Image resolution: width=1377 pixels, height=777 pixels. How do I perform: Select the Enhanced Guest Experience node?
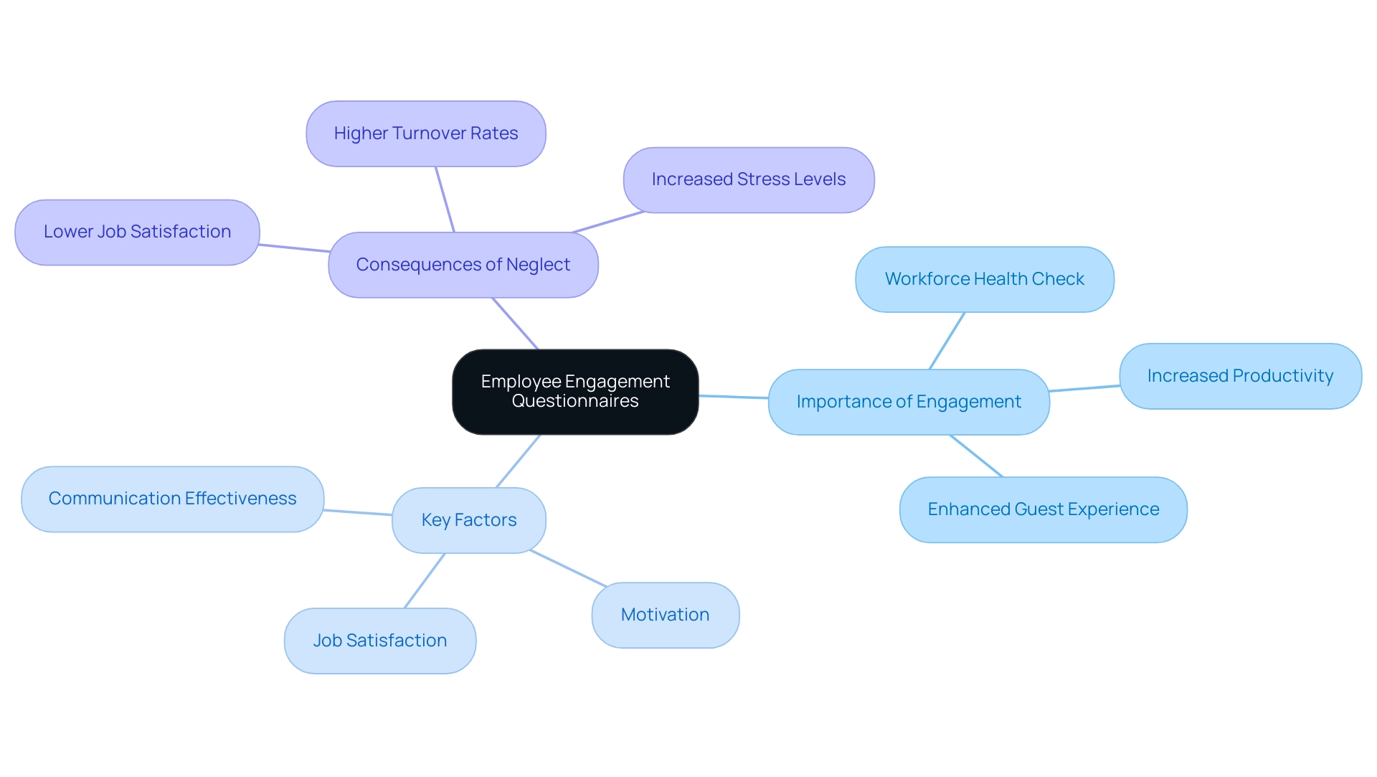pyautogui.click(x=1039, y=509)
